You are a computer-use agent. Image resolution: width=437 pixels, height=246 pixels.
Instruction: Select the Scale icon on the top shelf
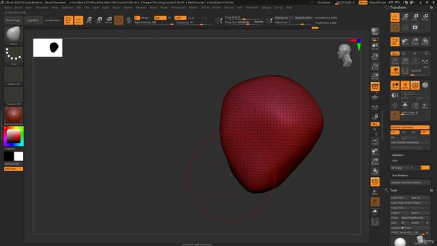(98, 20)
